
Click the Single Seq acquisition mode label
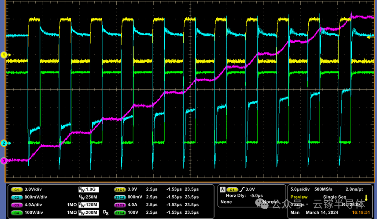(x=335, y=197)
